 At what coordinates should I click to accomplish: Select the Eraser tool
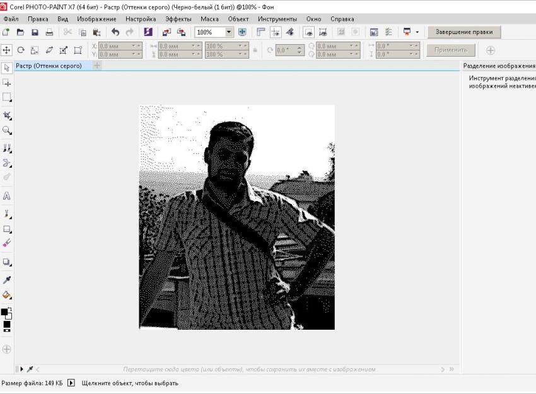[7, 242]
